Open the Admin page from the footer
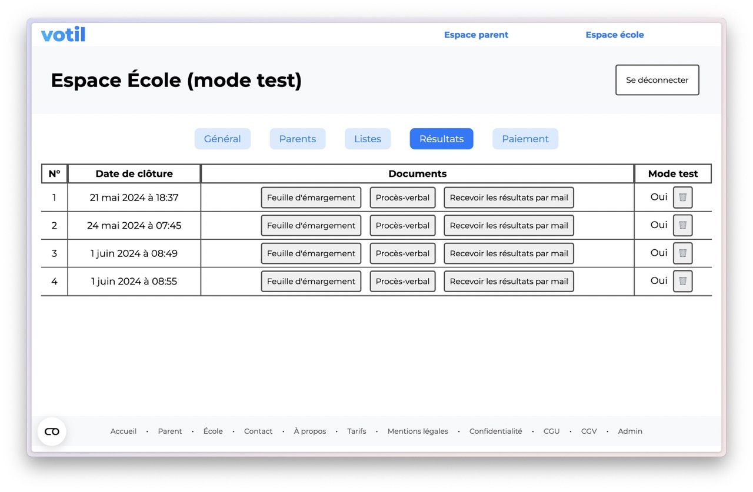This screenshot has width=753, height=492. 629,431
